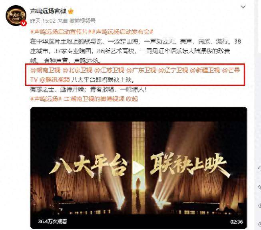
Task: Open the #声鸣远扬启动宣传片# hashtag
Action: 59,32
